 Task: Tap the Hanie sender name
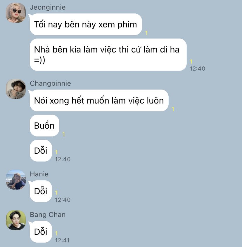coord(39,174)
